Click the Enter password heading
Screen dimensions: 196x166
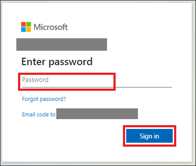57,62
